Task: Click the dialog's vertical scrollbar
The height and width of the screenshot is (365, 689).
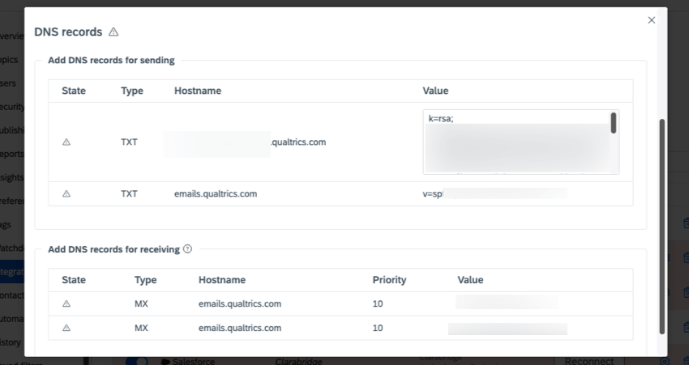Action: click(x=662, y=227)
